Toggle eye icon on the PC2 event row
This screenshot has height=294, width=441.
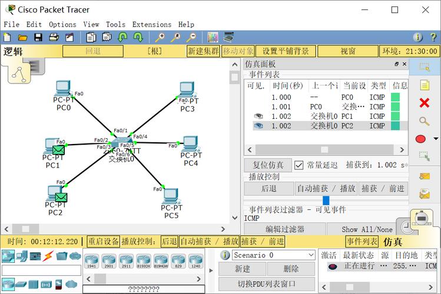258,126
